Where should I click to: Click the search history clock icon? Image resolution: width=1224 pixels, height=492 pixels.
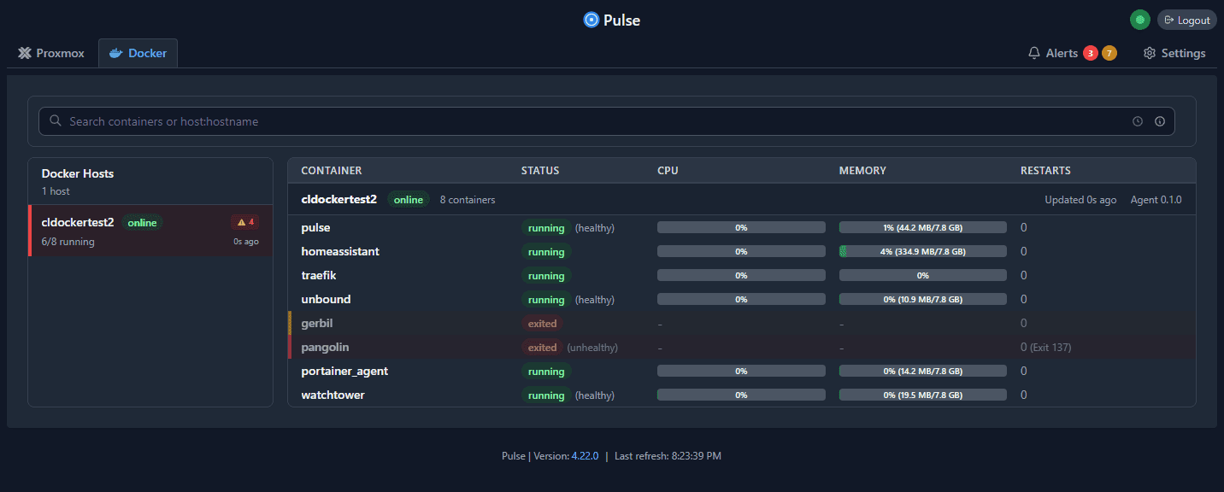(x=1138, y=121)
